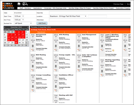Screen dimensions: 134x105
Task: Go to previous month in calendar
Action: 5,27
